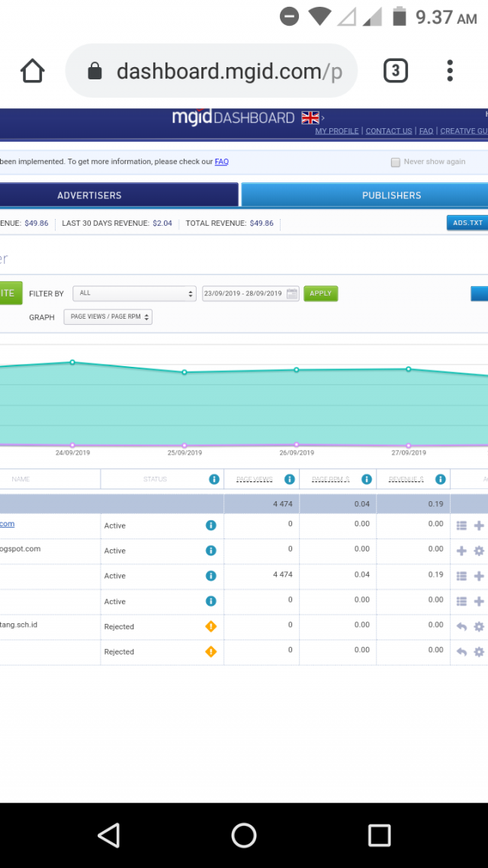
Task: Open gear settings in unnamed Rejected row
Action: [479, 652]
